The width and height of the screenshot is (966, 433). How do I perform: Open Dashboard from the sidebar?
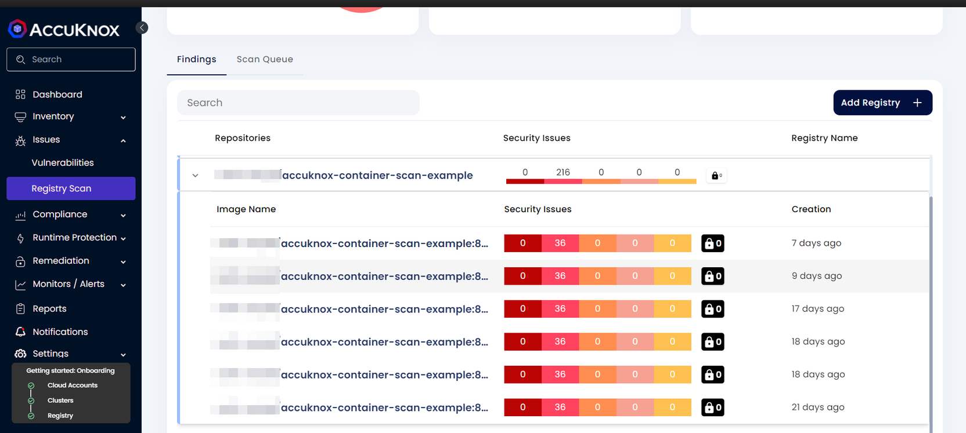point(57,94)
